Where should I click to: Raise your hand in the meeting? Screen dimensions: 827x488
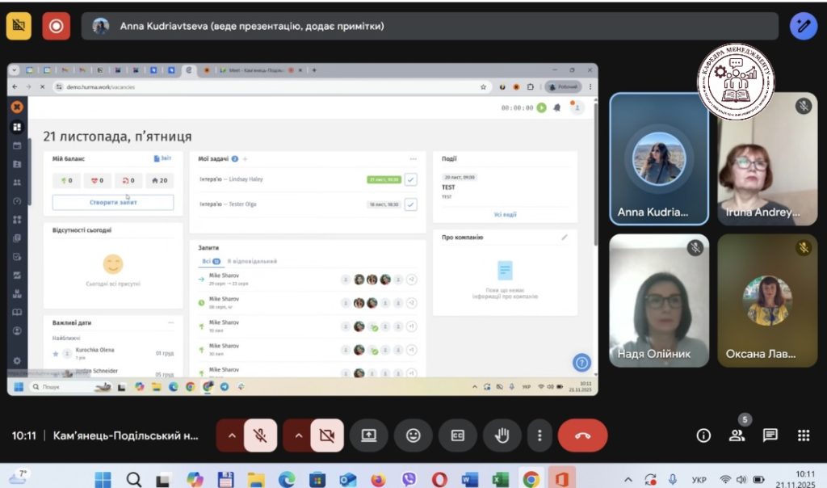coord(502,435)
